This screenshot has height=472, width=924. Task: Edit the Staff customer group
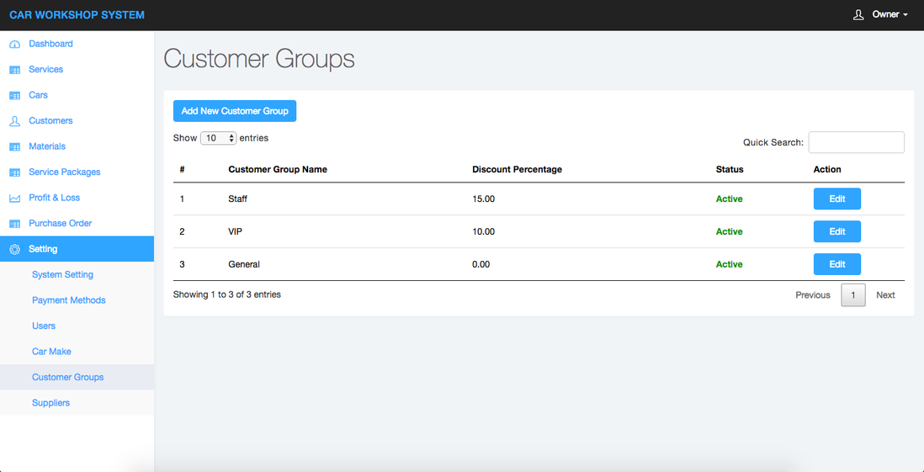click(836, 199)
